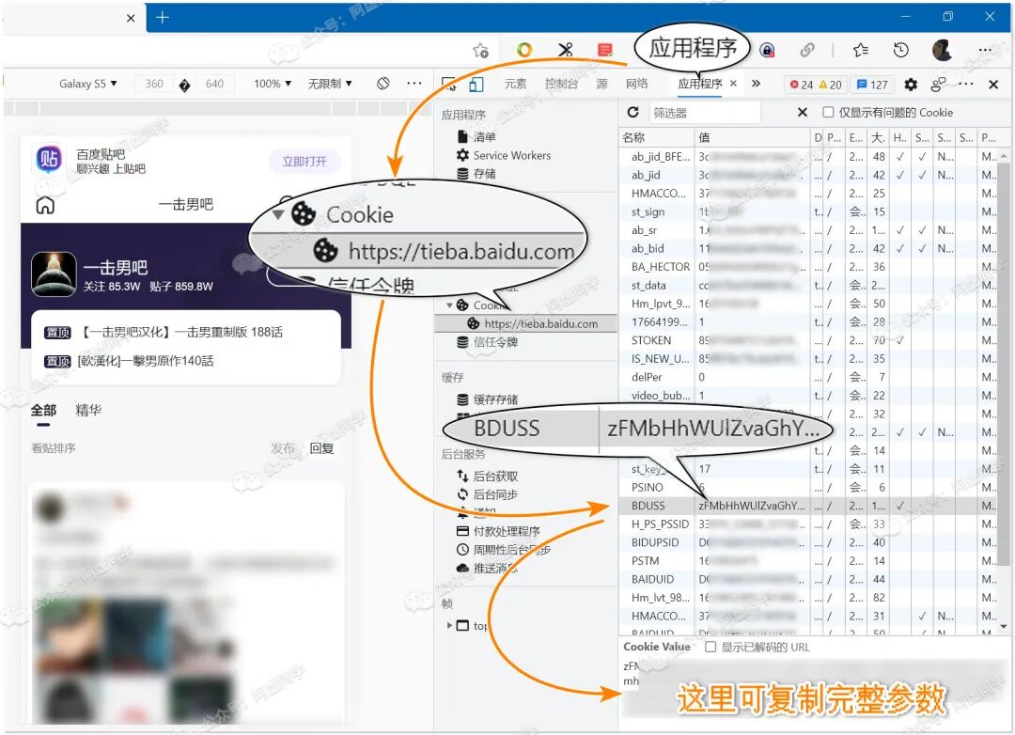Enable 显示已解码的 URL checkbox
The image size is (1015, 735).
[710, 647]
